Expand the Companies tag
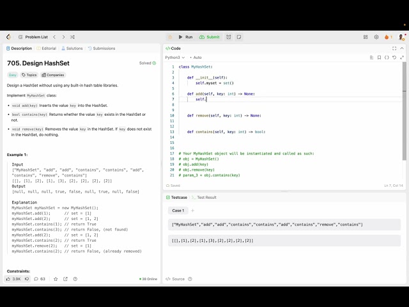This screenshot has width=409, height=307. [52, 75]
